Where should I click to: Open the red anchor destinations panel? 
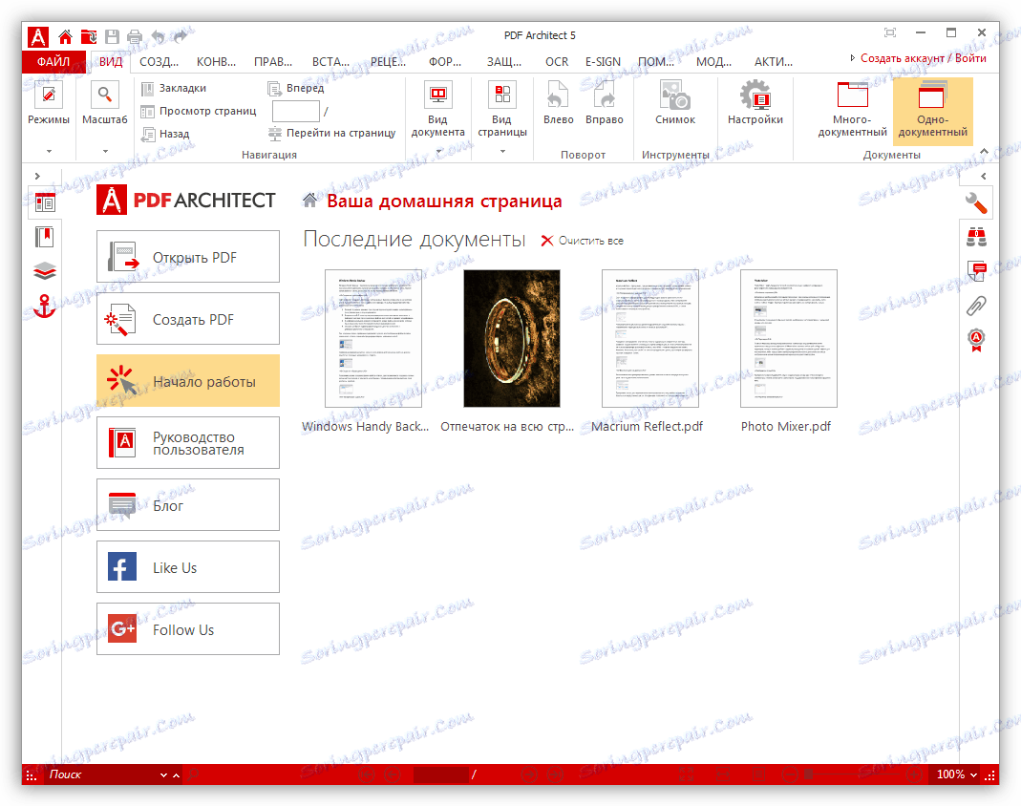(x=45, y=306)
